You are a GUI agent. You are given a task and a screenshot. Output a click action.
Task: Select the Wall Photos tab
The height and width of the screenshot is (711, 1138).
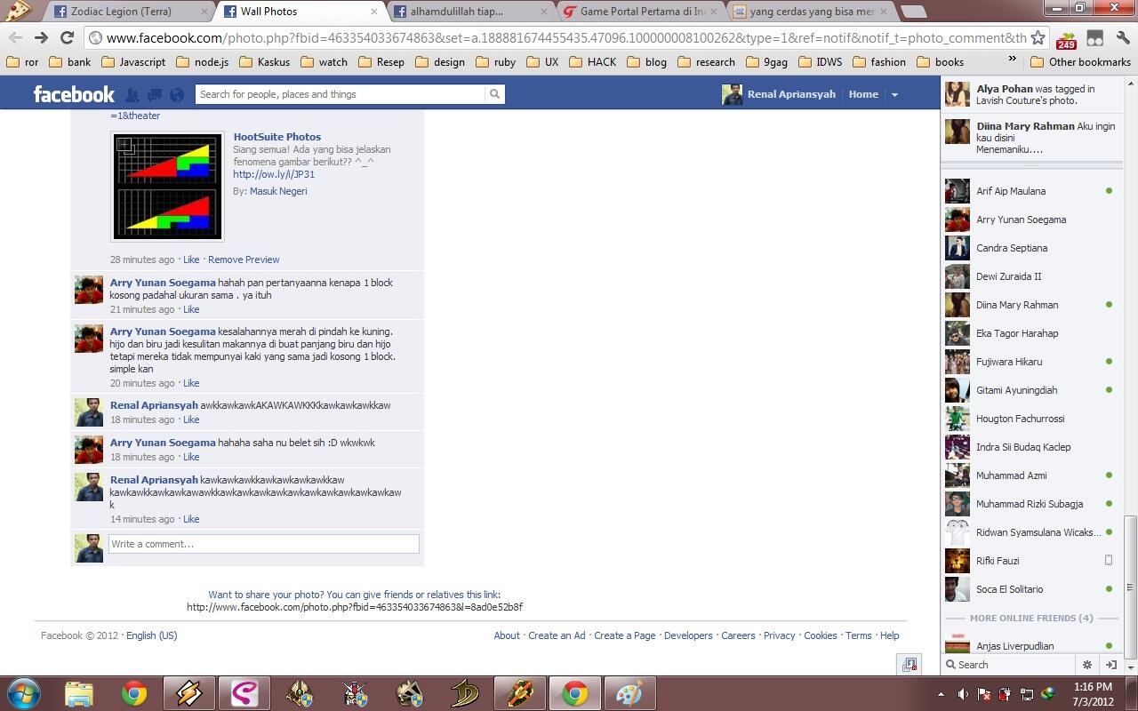(x=300, y=12)
